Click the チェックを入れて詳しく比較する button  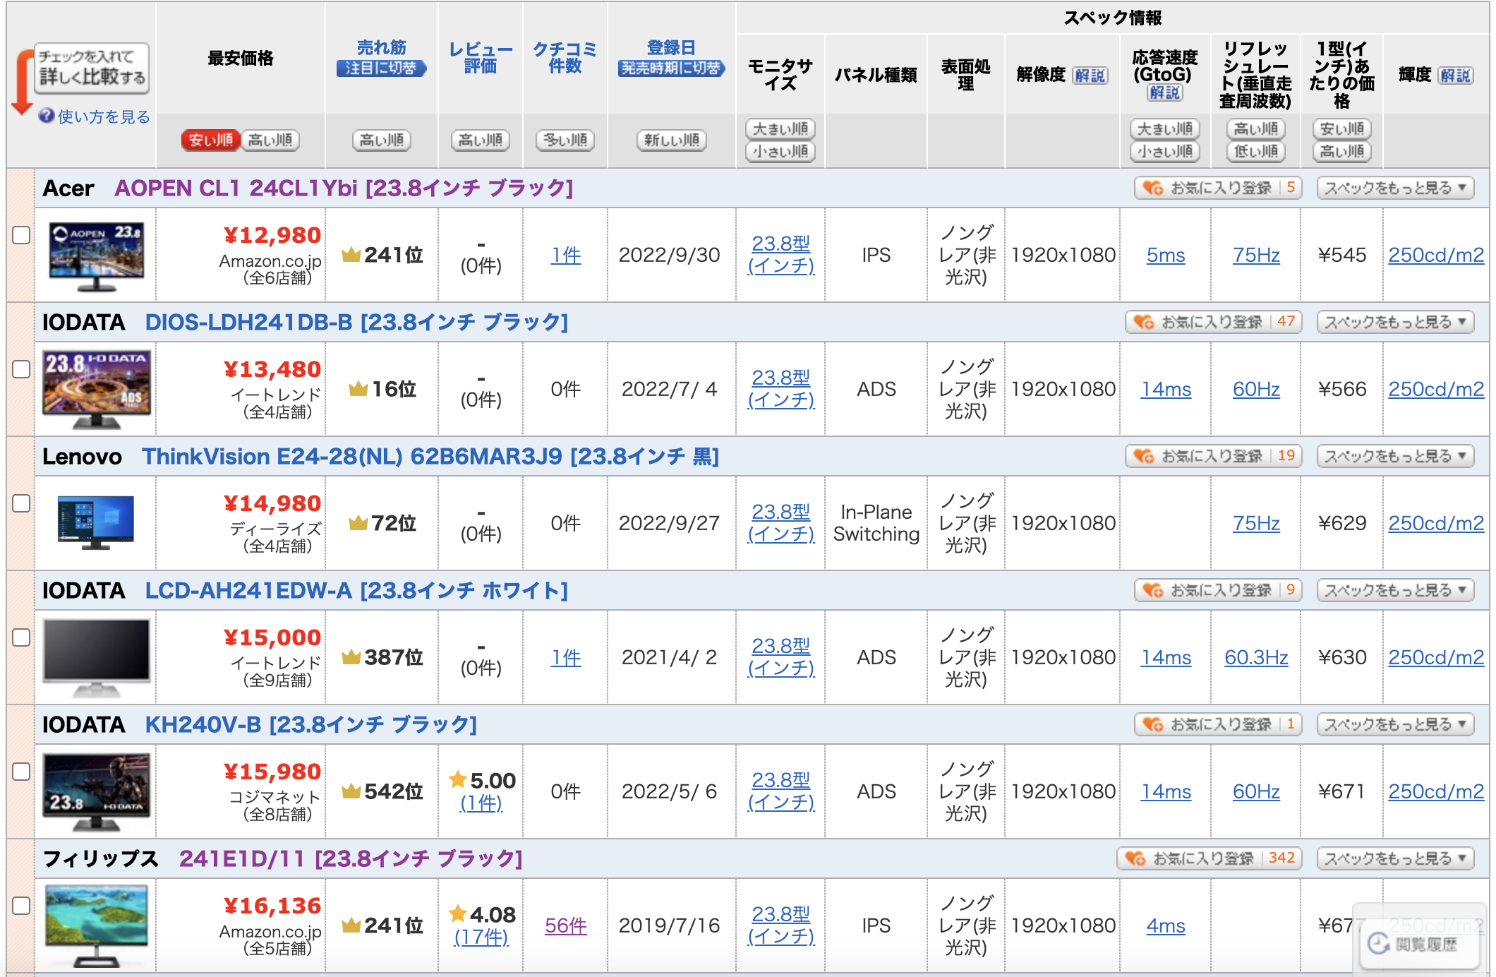92,68
